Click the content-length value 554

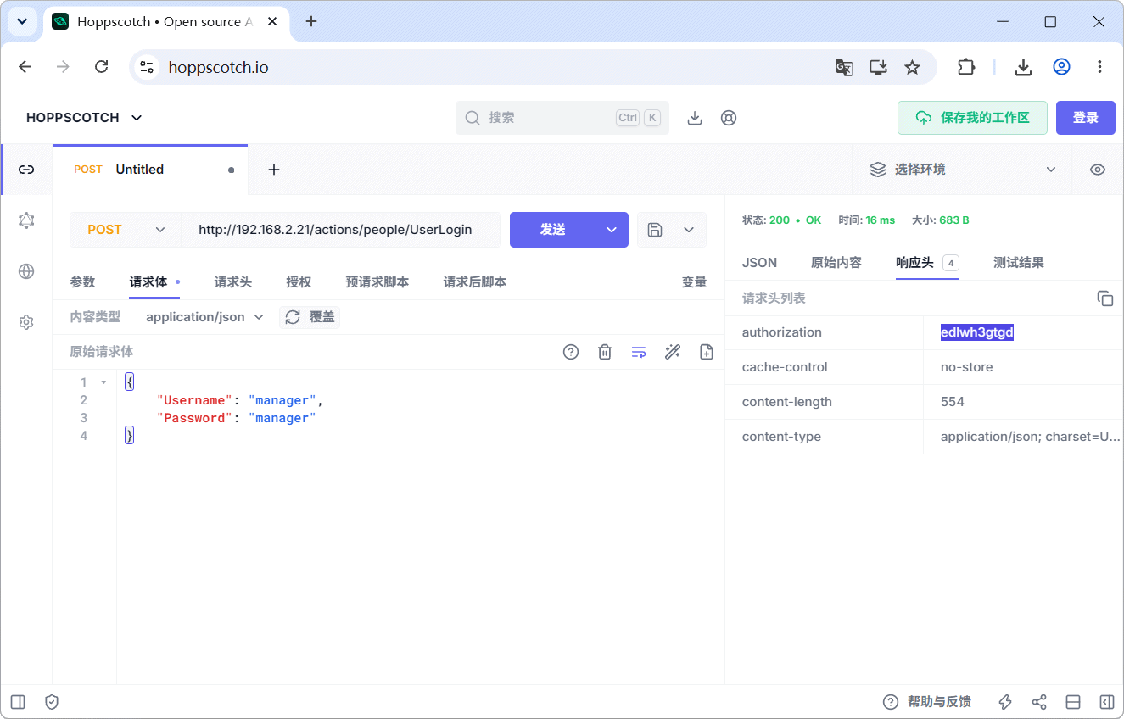953,402
